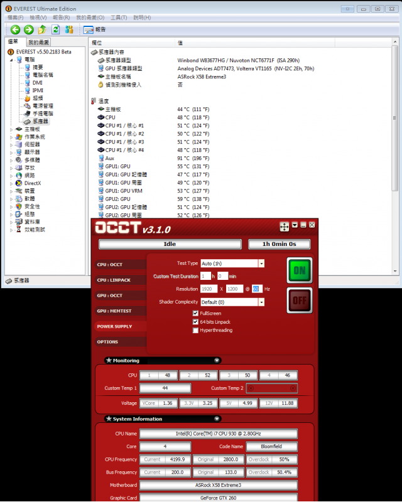Expand the 作業系統 tree node
The width and height of the screenshot is (402, 502).
point(11,137)
